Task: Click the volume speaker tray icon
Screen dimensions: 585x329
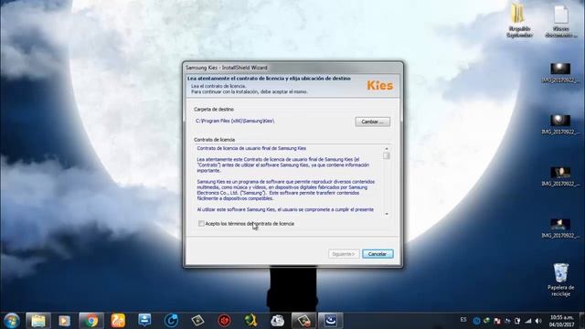Action: [x=538, y=321]
